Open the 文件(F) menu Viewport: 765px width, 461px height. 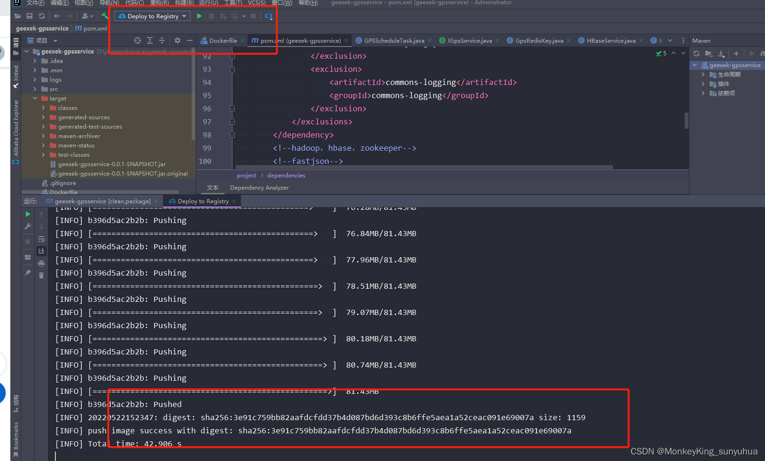coord(36,3)
